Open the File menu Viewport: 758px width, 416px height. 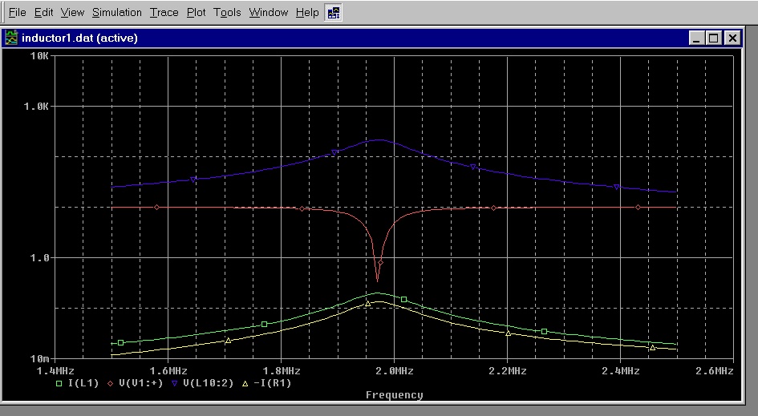pyautogui.click(x=17, y=13)
